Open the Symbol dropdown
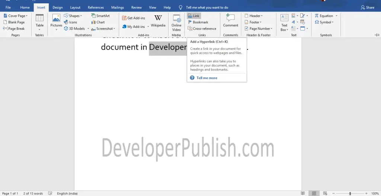Viewport: 381px width, 196px height. pos(324,22)
